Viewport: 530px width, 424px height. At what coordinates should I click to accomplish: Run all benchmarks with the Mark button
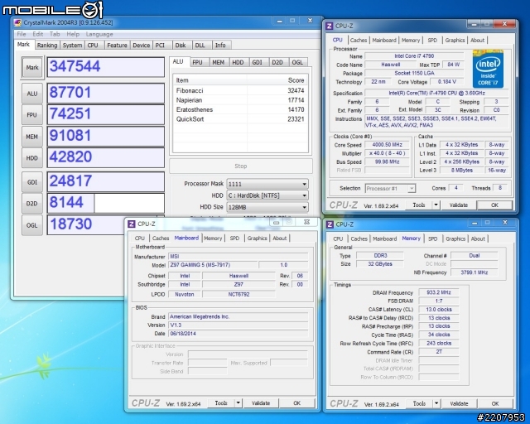point(32,68)
